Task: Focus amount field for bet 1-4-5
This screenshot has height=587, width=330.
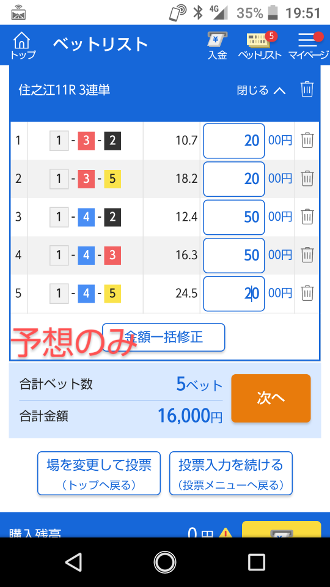Action: pyautogui.click(x=234, y=293)
